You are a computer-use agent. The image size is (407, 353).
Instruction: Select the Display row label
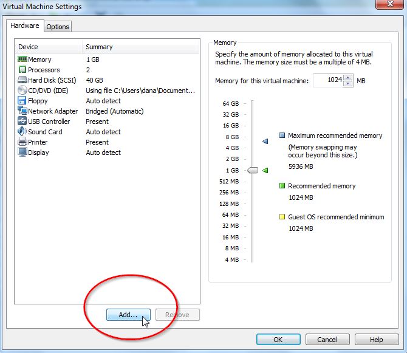click(38, 153)
